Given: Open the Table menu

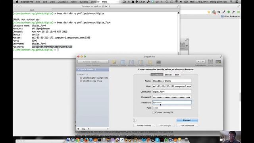Looking at the screenshot, I should [x=73, y=2].
